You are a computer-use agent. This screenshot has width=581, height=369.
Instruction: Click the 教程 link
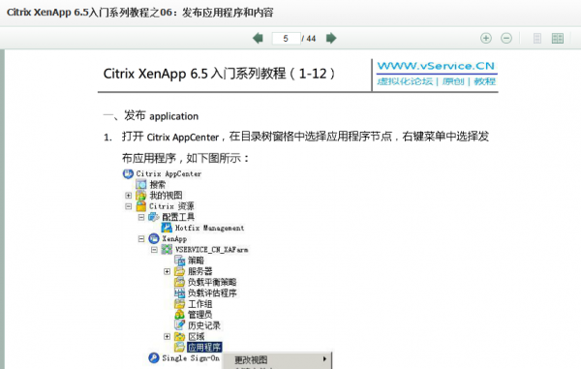[485, 81]
